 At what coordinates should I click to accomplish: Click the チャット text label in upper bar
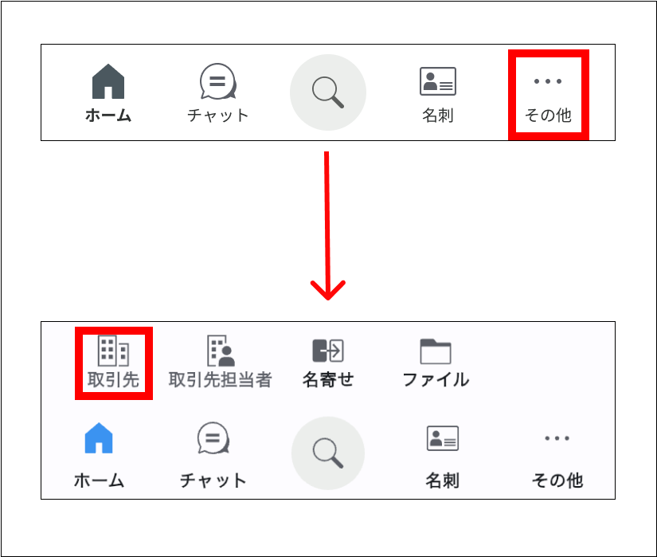(218, 116)
